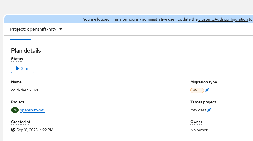This screenshot has width=253, height=141.
Task: Show help popover for Target project label
Action: coord(203,102)
